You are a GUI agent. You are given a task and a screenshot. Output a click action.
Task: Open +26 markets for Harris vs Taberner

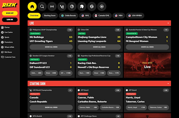coord(166,90)
